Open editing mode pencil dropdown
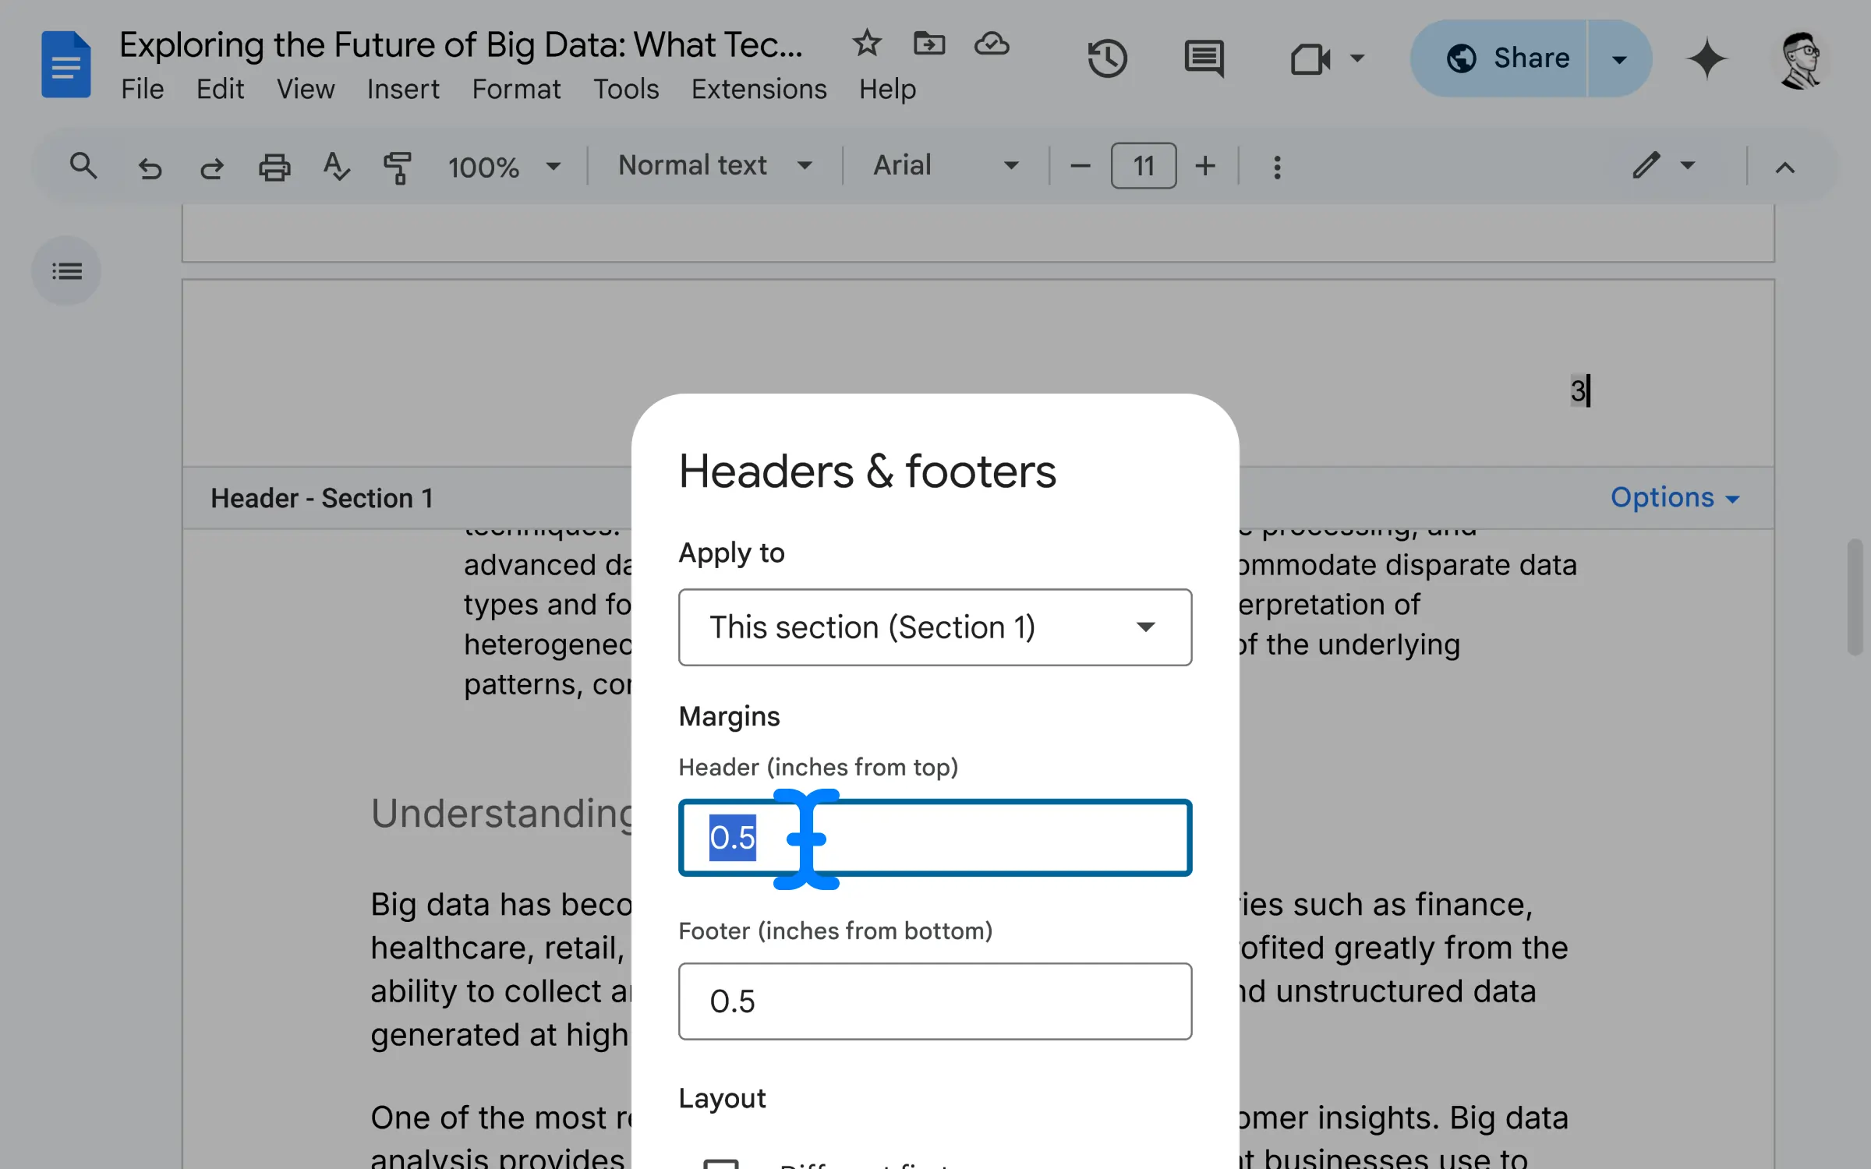The height and width of the screenshot is (1169, 1871). pyautogui.click(x=1664, y=165)
